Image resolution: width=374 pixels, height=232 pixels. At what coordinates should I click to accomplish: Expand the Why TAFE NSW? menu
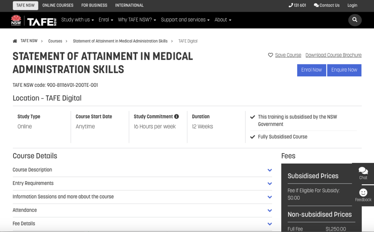(137, 20)
